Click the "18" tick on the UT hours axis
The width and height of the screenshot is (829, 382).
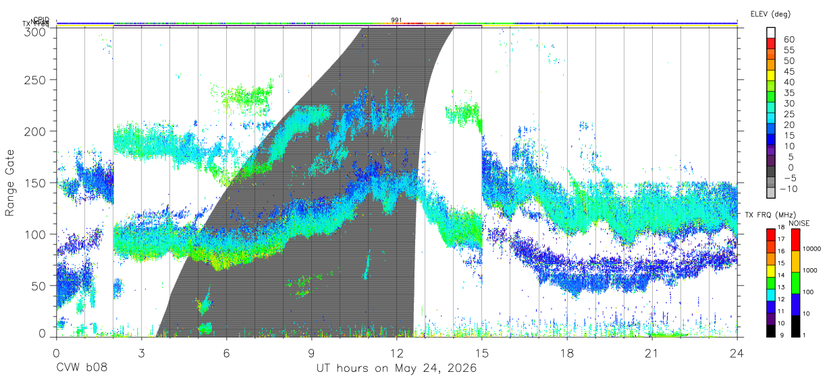(x=566, y=353)
